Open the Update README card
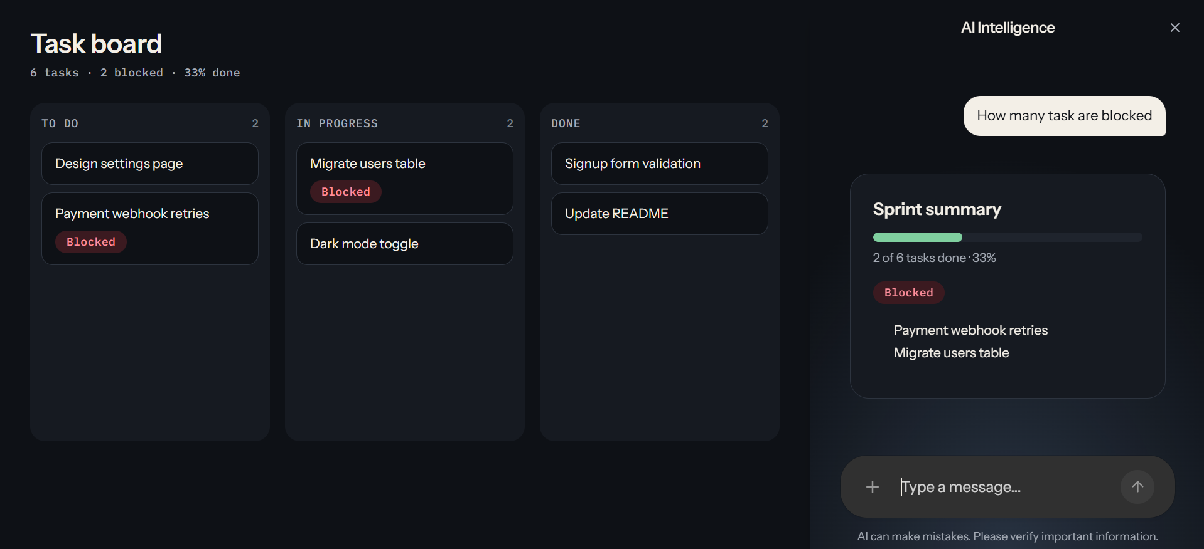The image size is (1204, 549). click(660, 214)
